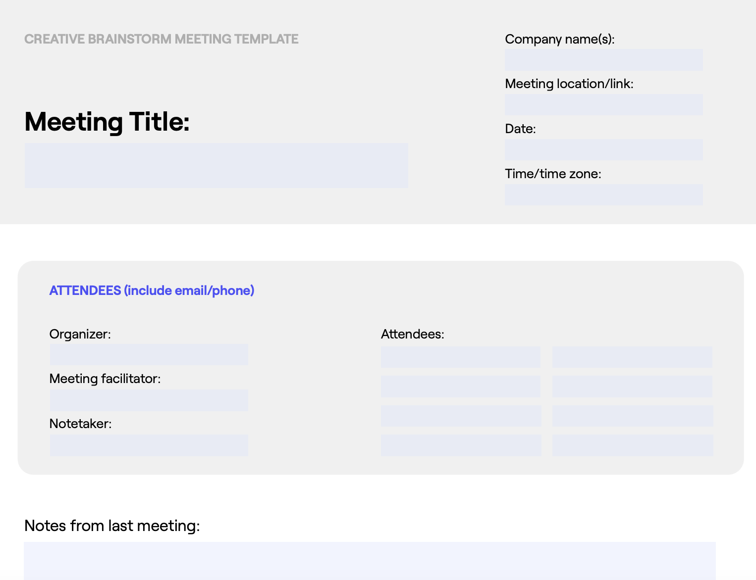Click the bottom attendee field in left column
This screenshot has height=580, width=756.
coord(461,445)
